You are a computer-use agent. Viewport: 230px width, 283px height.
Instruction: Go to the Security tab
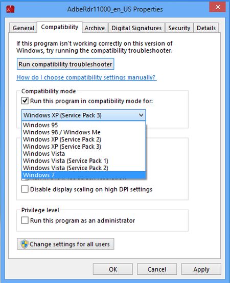179,28
